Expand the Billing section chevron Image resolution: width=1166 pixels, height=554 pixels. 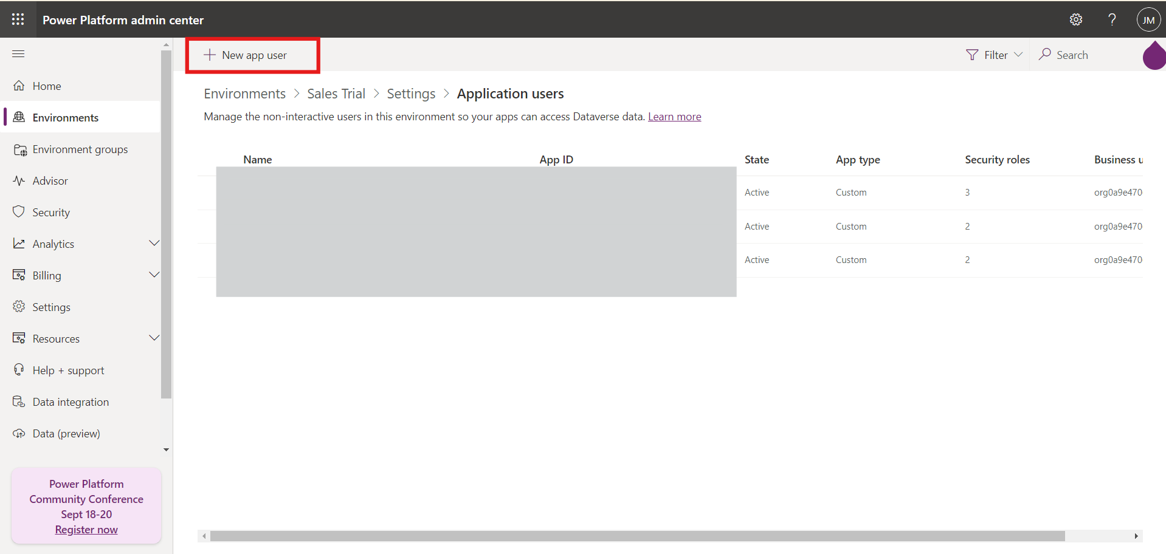[x=154, y=275]
